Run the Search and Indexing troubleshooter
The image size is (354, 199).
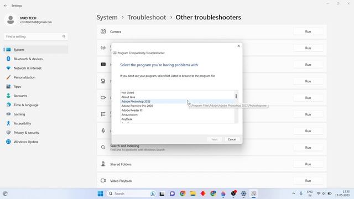[308, 148]
